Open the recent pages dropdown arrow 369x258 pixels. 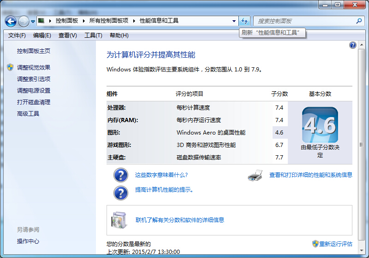point(33,21)
